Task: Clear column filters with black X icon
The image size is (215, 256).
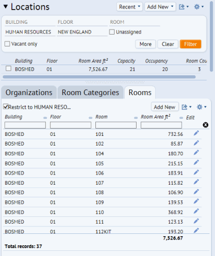Action: pos(205,125)
